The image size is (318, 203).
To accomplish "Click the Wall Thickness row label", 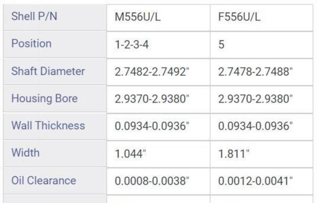I will tap(48, 125).
